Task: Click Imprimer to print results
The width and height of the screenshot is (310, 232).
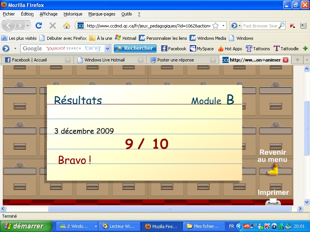Action: (273, 193)
